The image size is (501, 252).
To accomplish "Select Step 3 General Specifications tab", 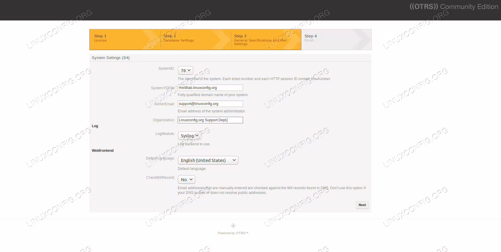I will pos(266,39).
